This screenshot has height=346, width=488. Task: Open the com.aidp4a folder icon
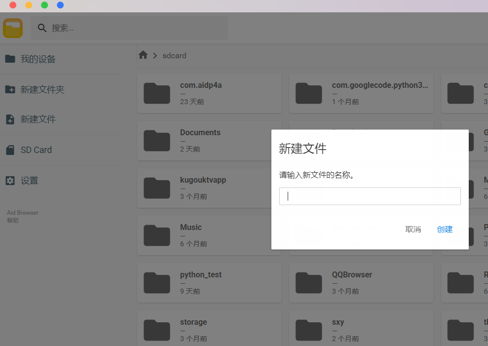pyautogui.click(x=157, y=93)
